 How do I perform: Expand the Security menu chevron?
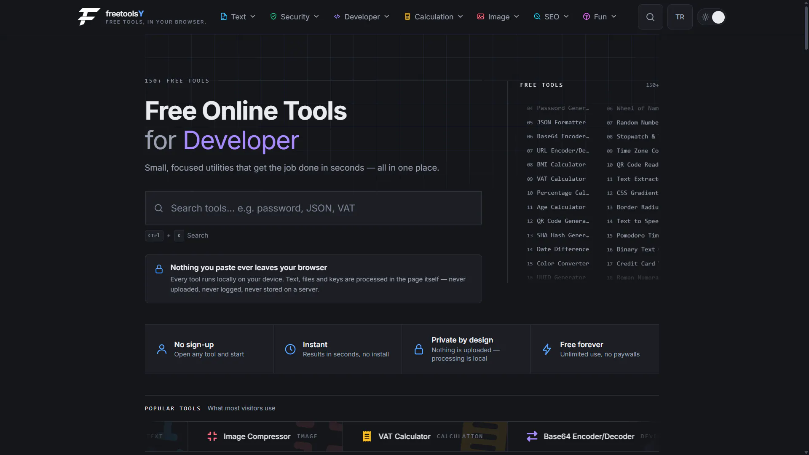tap(316, 16)
